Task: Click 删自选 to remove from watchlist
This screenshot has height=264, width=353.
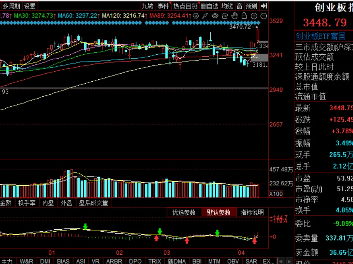Action: (210, 6)
